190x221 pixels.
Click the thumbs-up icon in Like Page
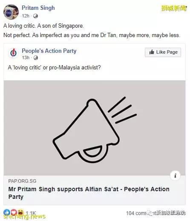tap(152, 52)
